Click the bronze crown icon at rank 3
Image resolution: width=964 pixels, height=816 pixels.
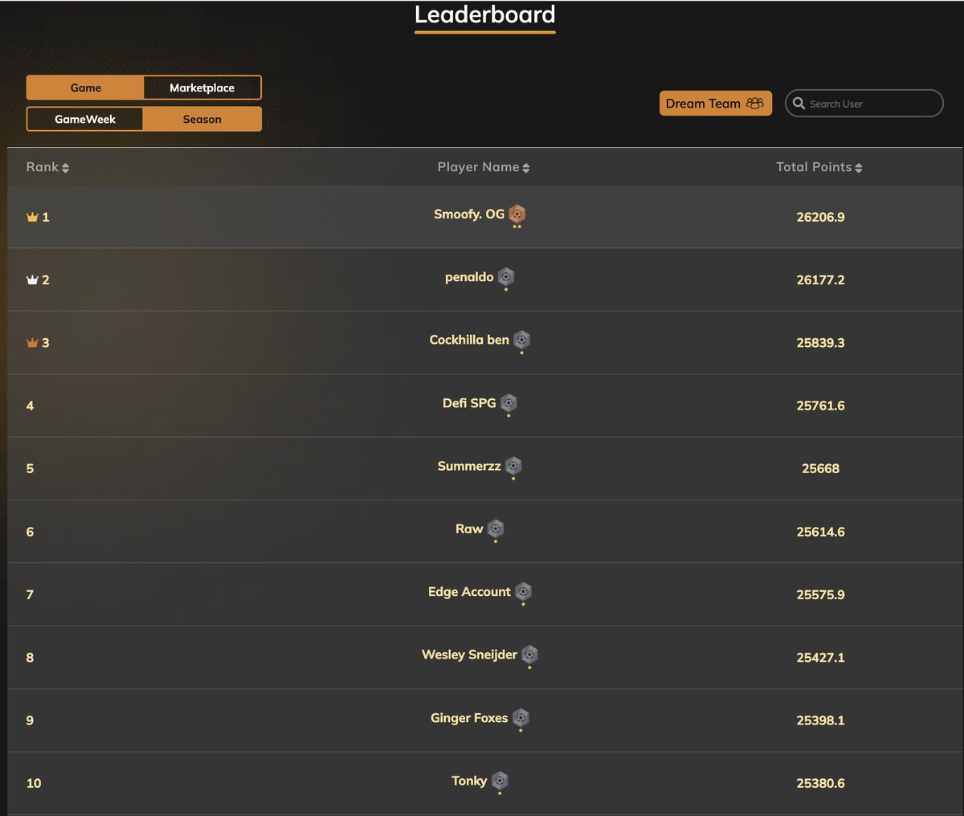coord(32,342)
